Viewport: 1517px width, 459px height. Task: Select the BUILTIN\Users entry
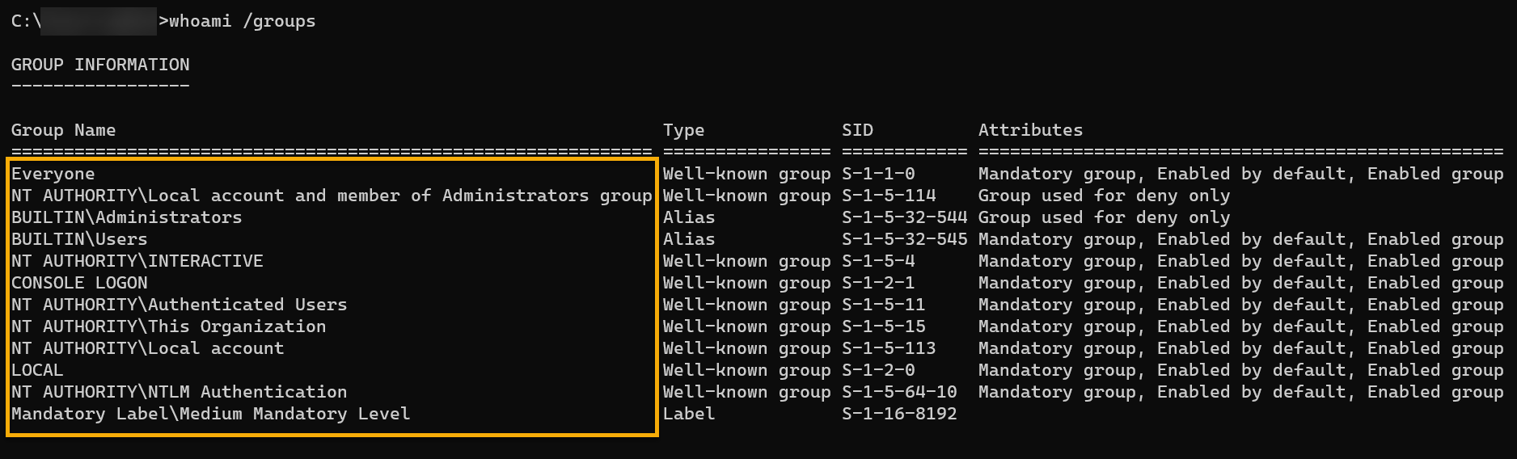79,239
